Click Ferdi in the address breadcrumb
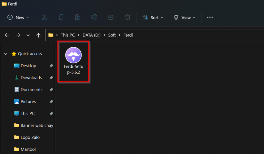 (128, 35)
